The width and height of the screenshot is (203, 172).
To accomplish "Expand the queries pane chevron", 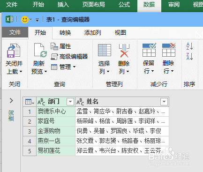I will [11, 100].
